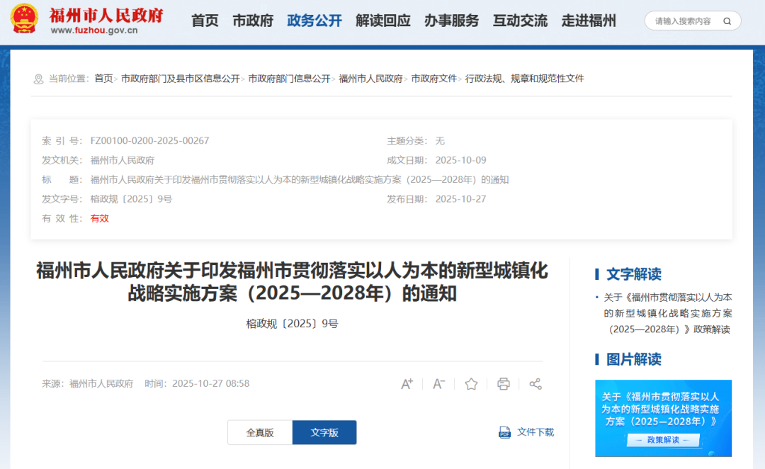The width and height of the screenshot is (765, 469).
Task: Select the 全真版 tab
Action: coord(259,432)
